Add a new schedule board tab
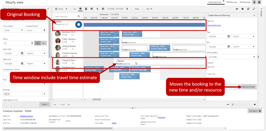 point(254,2)
